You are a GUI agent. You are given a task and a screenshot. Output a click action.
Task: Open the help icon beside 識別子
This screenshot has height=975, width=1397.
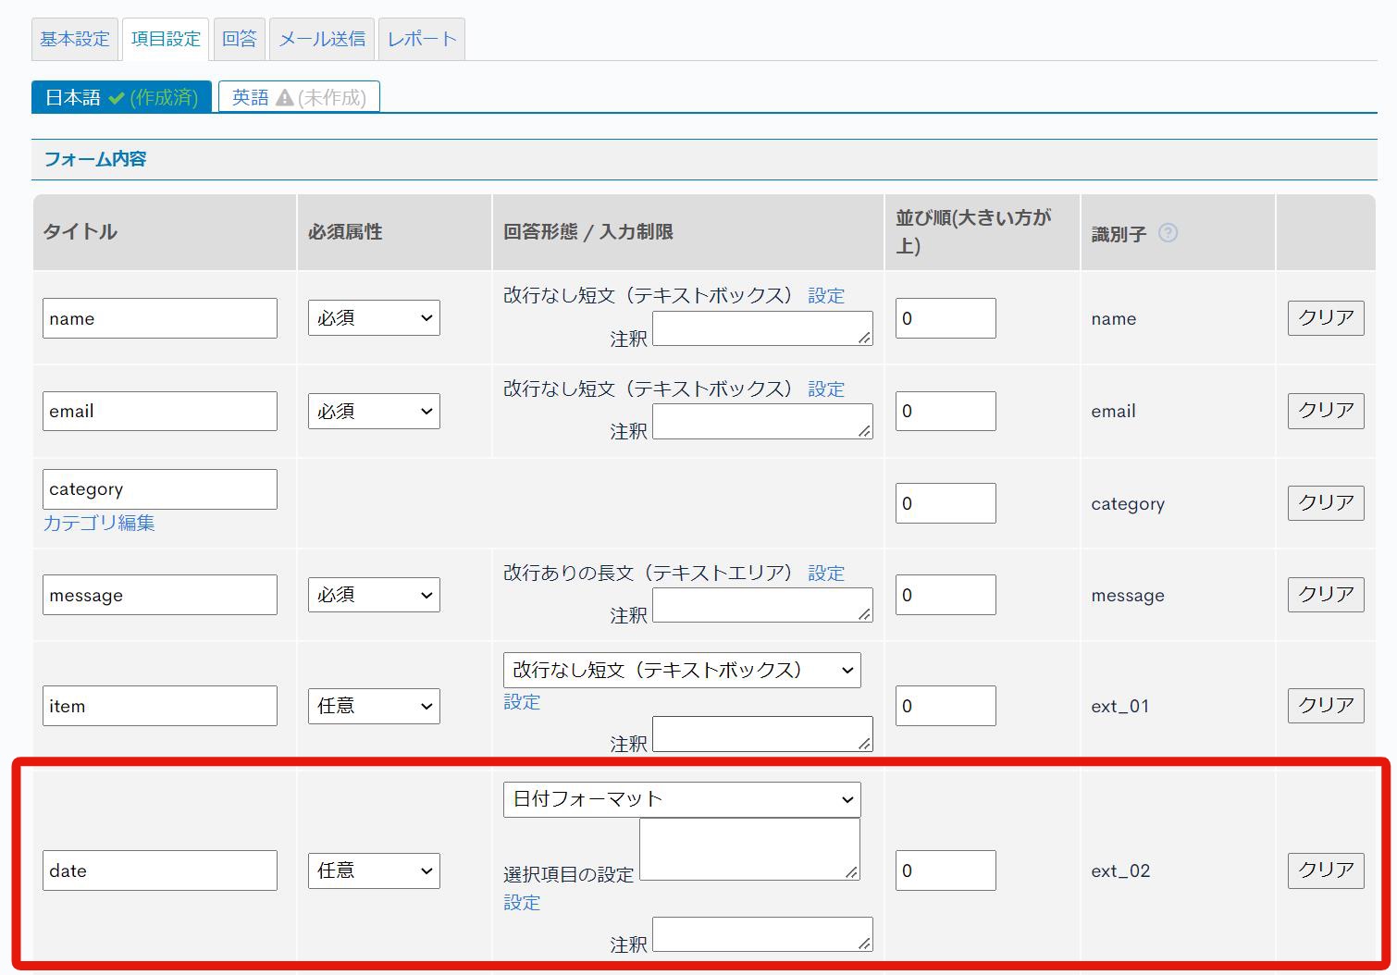1168,233
